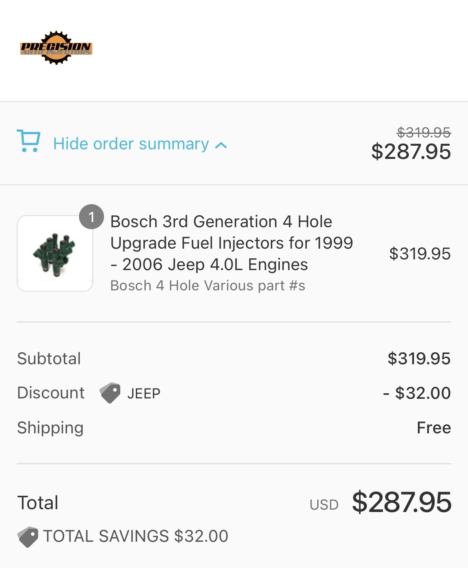Click the TOTAL SAVINGS $32.00 text

click(135, 536)
